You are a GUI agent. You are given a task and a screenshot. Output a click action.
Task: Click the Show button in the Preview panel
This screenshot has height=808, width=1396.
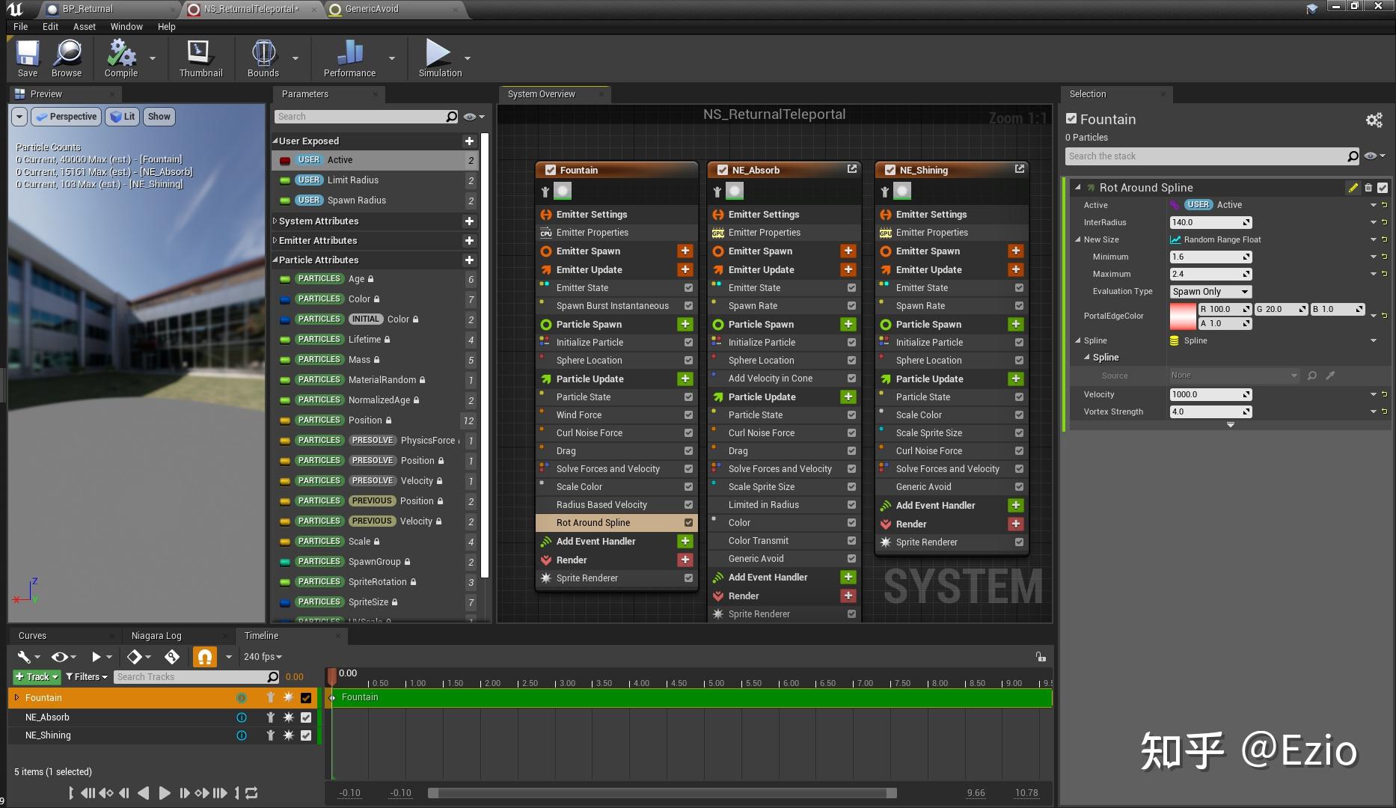tap(158, 116)
